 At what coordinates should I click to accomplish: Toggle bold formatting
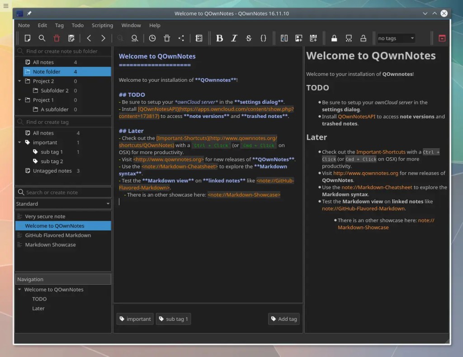click(219, 38)
